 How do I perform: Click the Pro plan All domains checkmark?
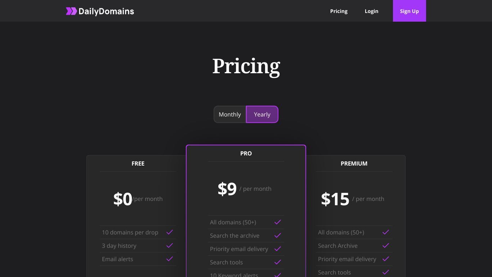click(x=278, y=222)
